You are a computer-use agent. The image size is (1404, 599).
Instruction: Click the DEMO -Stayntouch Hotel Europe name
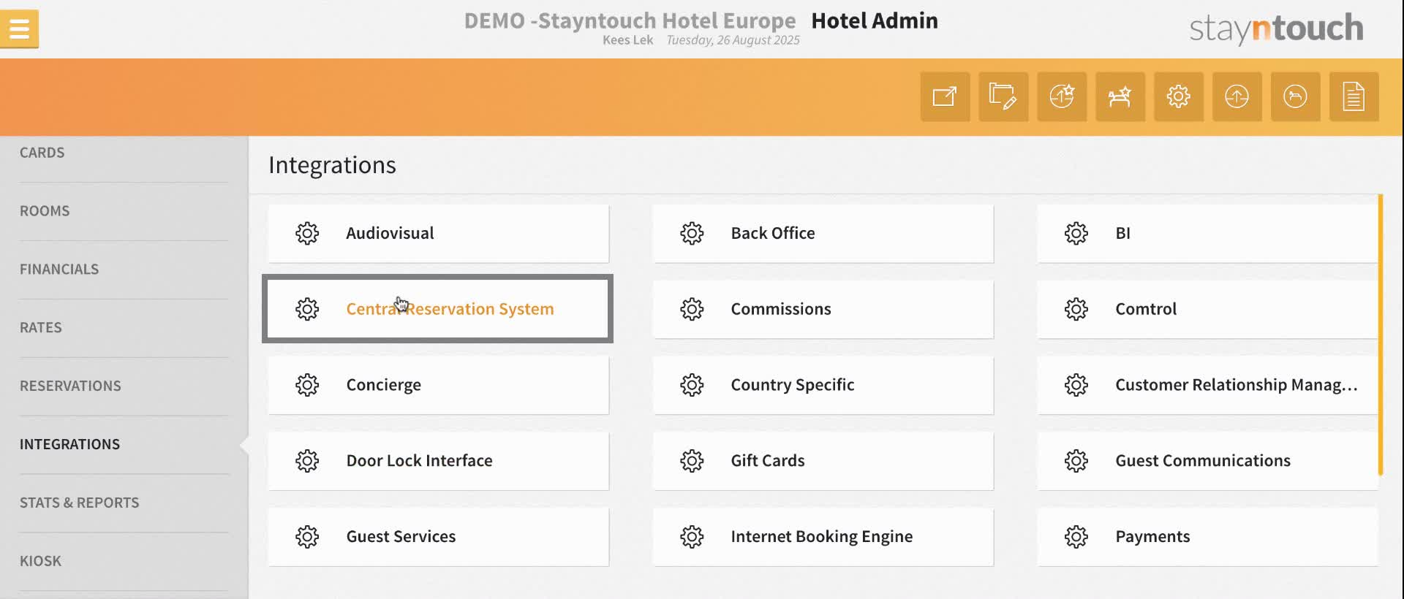[630, 20]
